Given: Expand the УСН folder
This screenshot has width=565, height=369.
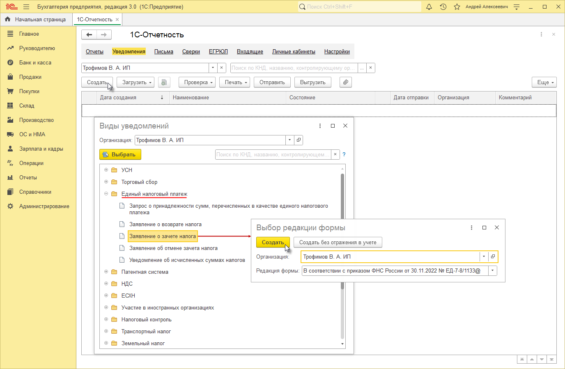Looking at the screenshot, I should (x=106, y=170).
